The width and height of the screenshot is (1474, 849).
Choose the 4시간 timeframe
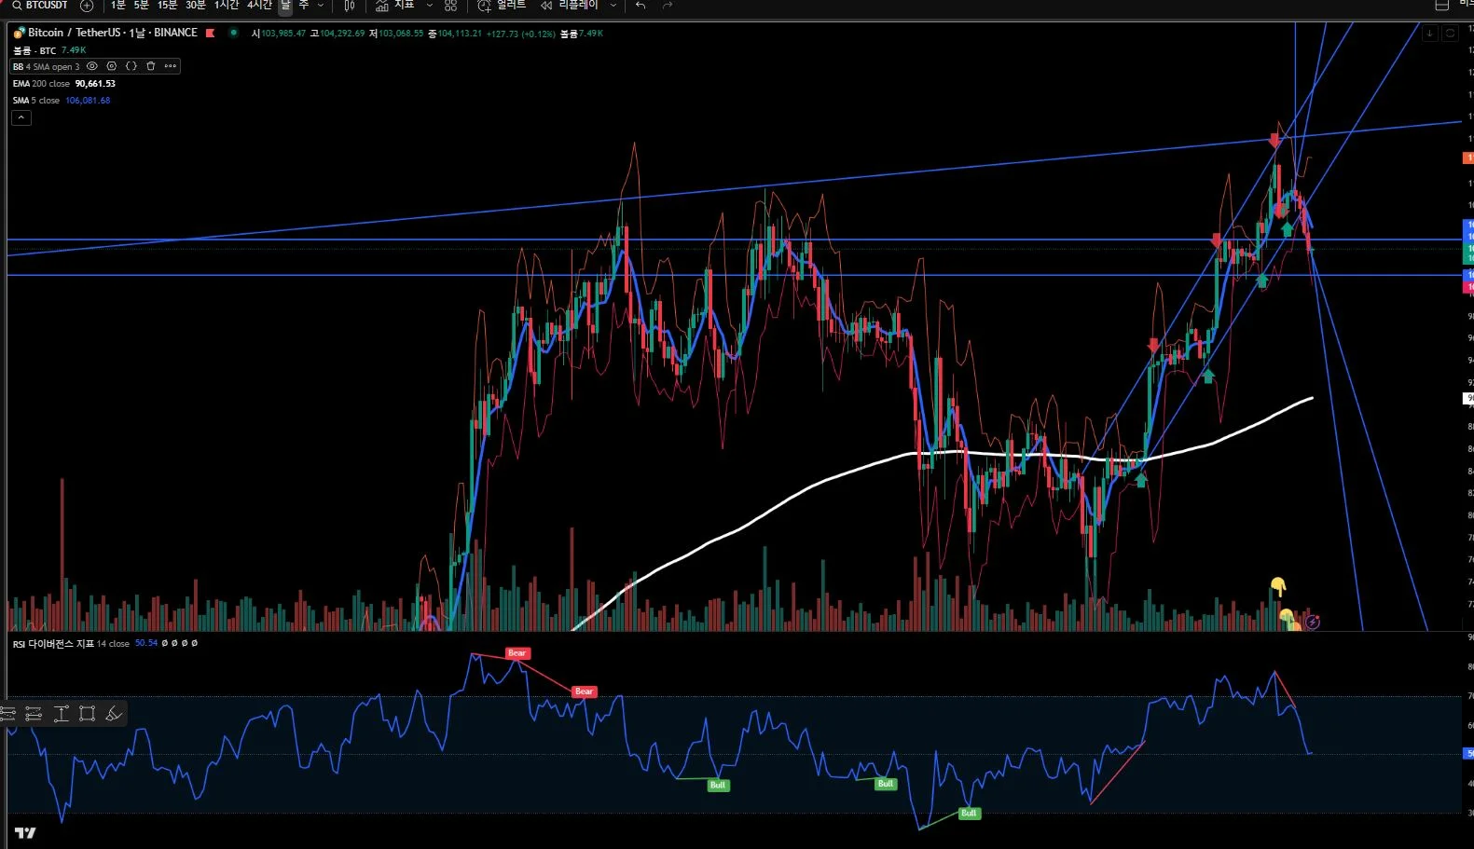259,6
